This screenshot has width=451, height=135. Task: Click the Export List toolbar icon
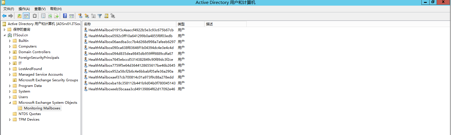coord(56,16)
